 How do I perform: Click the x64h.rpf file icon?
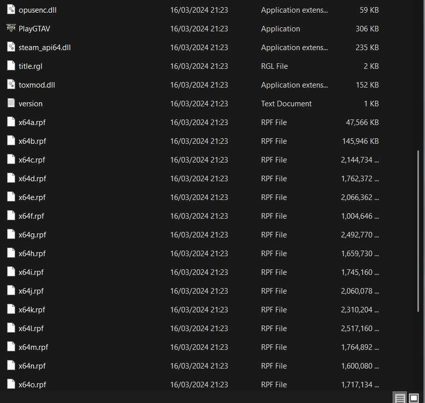(11, 253)
